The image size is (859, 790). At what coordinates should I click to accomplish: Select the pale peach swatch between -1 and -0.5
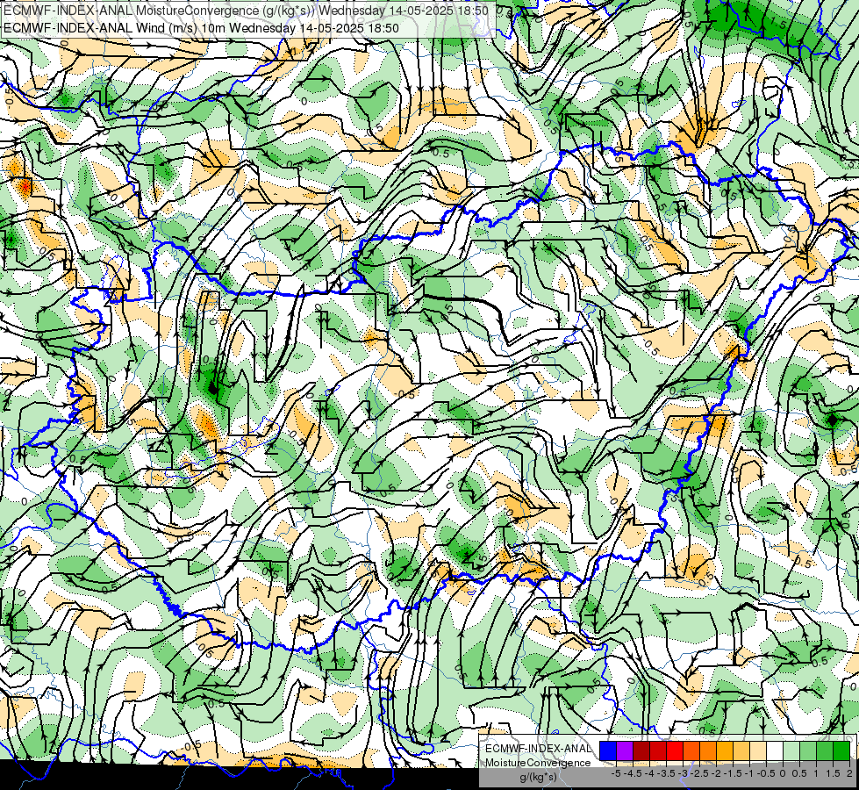(758, 750)
